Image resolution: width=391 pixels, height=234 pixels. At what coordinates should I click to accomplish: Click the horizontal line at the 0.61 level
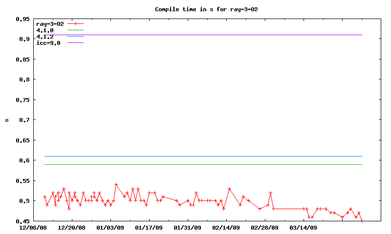[220, 156]
